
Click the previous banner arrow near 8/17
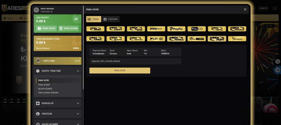pyautogui.click(x=264, y=26)
